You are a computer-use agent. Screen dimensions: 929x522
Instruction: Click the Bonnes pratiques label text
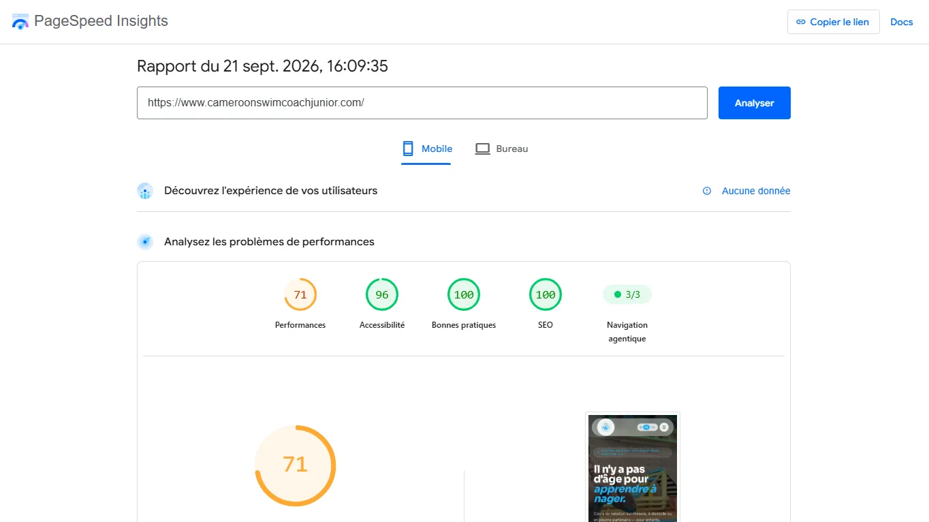464,325
